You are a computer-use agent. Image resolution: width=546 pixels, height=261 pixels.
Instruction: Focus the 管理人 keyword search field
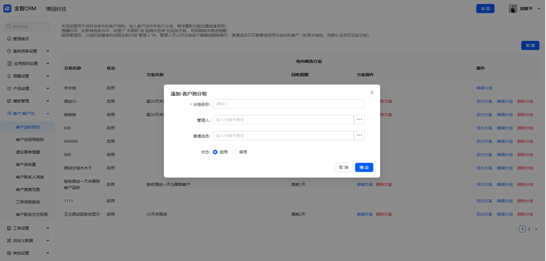point(283,120)
